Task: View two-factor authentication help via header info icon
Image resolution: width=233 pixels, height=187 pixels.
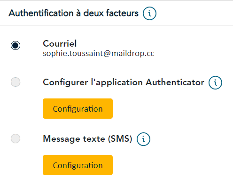Action: [149, 13]
